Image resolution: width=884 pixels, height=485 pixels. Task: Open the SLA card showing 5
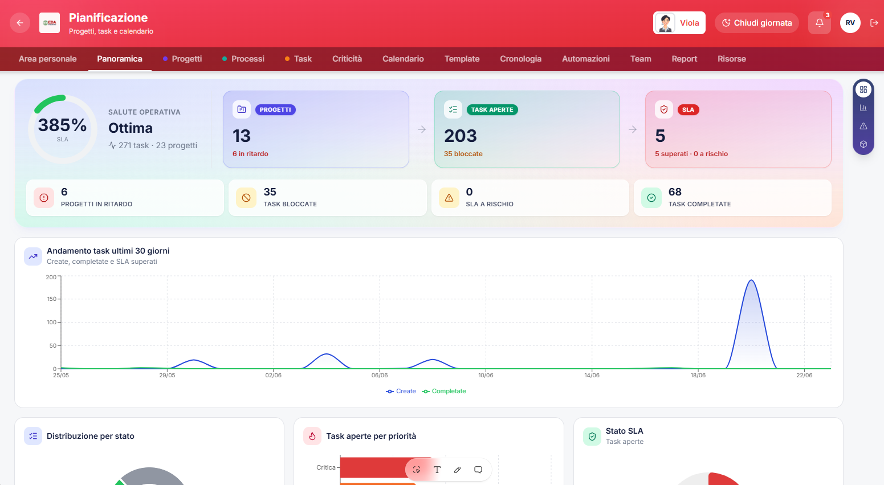point(738,129)
